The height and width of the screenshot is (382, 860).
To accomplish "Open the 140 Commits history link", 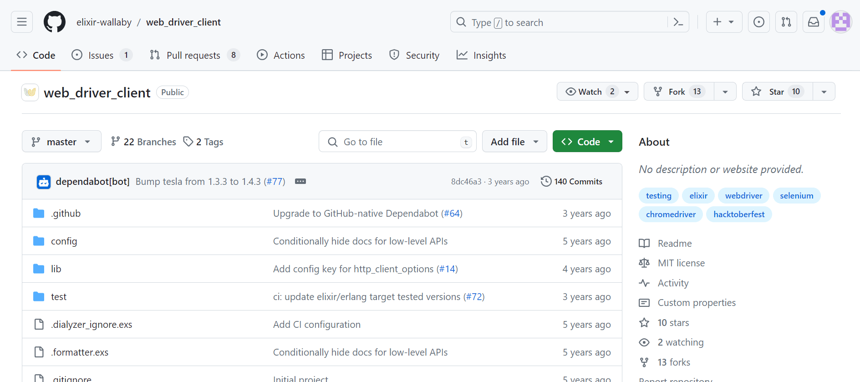I will pyautogui.click(x=571, y=181).
